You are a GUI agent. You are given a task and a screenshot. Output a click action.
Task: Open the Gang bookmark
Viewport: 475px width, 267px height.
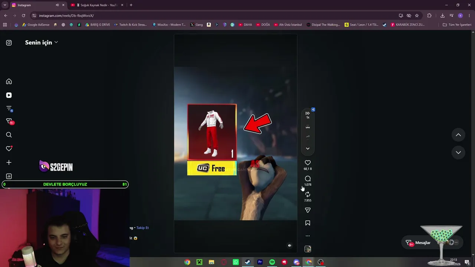196,25
